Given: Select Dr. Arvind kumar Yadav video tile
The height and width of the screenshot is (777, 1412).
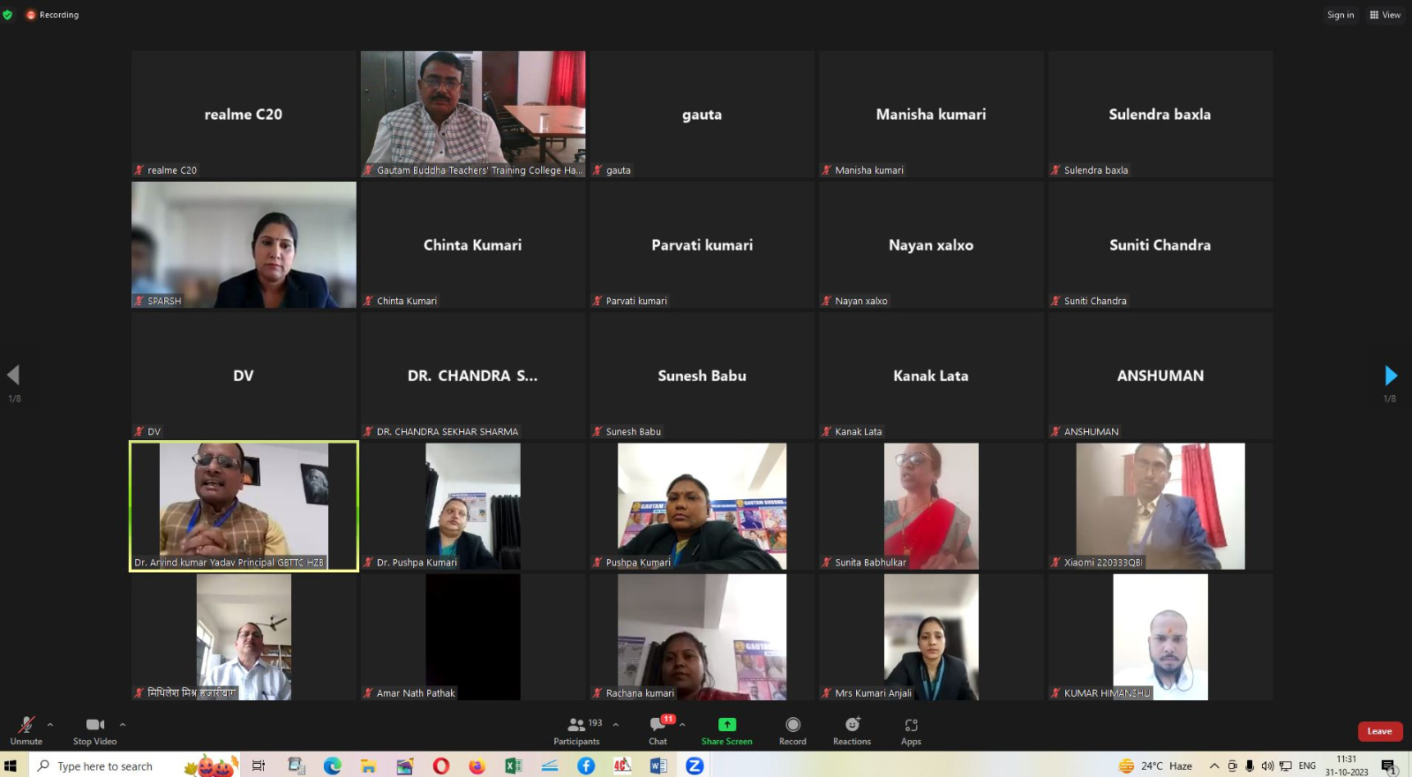Looking at the screenshot, I should click(244, 506).
